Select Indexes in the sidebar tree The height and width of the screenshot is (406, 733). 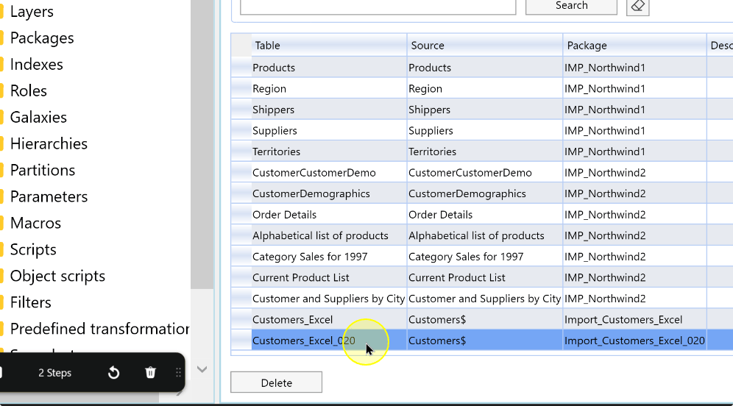point(36,65)
